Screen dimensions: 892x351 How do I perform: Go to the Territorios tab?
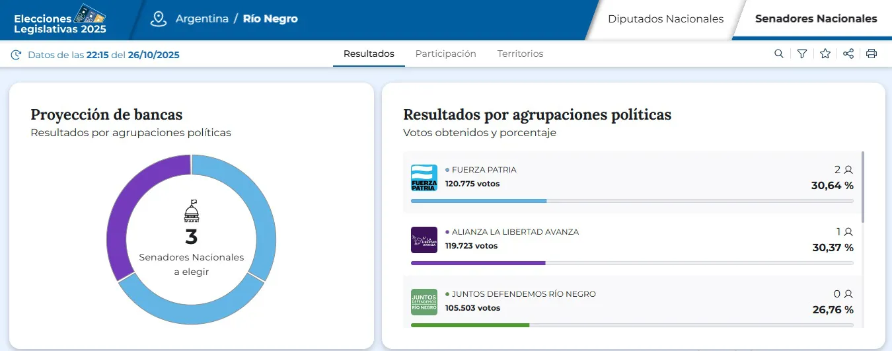point(520,54)
